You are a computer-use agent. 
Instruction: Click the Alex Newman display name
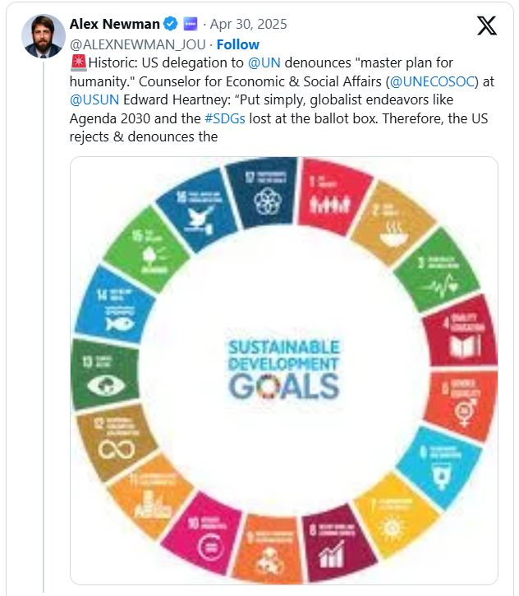click(x=115, y=24)
